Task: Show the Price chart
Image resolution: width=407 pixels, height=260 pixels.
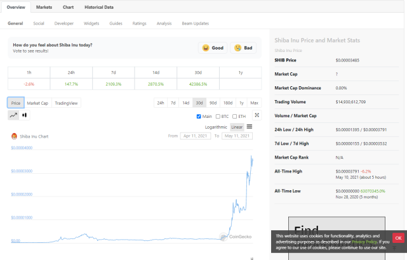Action: tap(16, 103)
